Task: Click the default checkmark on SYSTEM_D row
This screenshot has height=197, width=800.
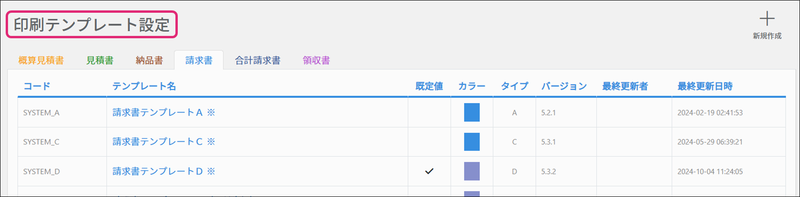Action: 429,171
